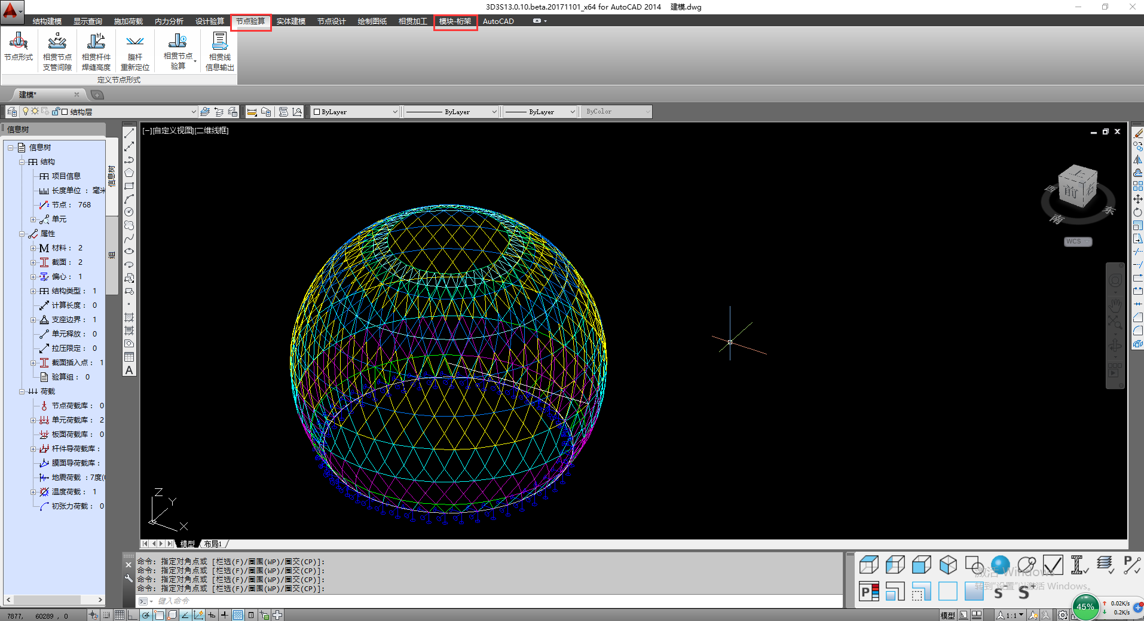Screen dimensions: 1144x621
Task: Switch to the 实体建模 tab
Action: [291, 21]
